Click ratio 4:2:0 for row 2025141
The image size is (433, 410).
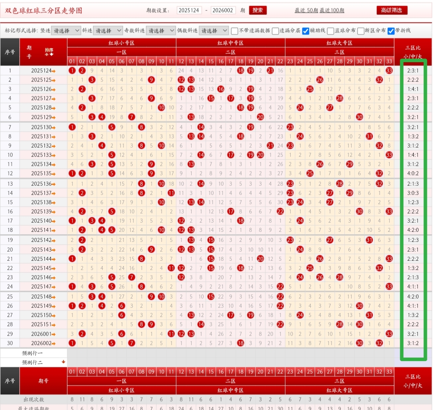tap(413, 230)
